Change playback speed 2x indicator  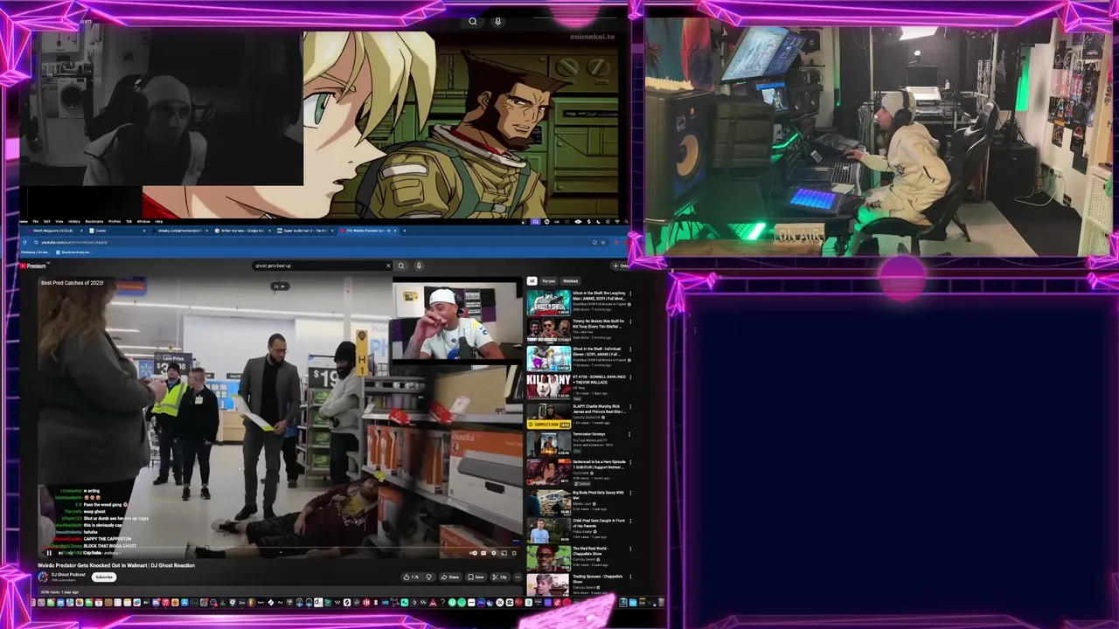pos(279,286)
